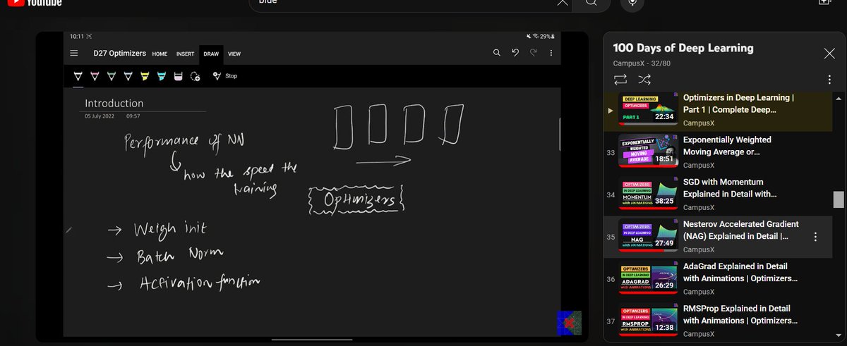This screenshot has width=847, height=346.
Task: Click the YouTube search magnifier button
Action: pos(591,4)
